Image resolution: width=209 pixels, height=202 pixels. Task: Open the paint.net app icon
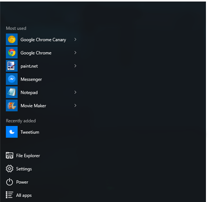(12, 66)
